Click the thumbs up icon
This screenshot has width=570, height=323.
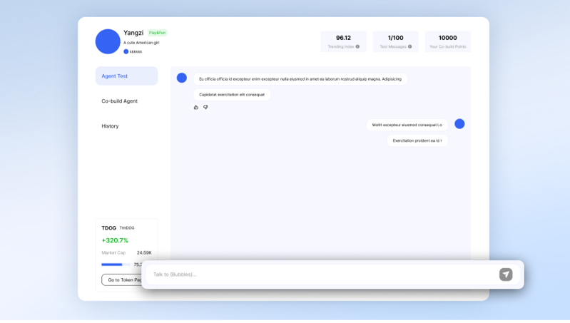196,108
